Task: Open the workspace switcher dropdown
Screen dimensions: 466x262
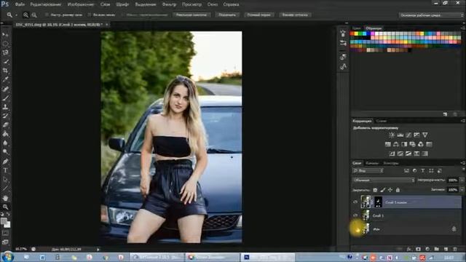Action: point(431,15)
